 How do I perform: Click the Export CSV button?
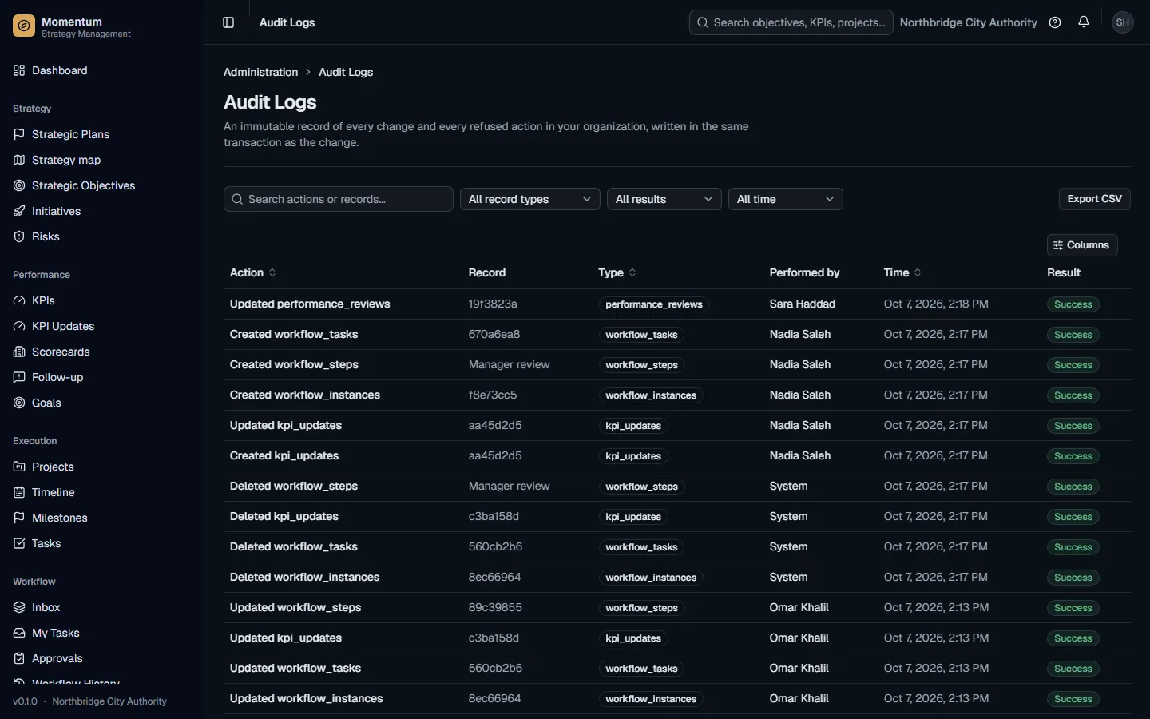click(x=1095, y=199)
